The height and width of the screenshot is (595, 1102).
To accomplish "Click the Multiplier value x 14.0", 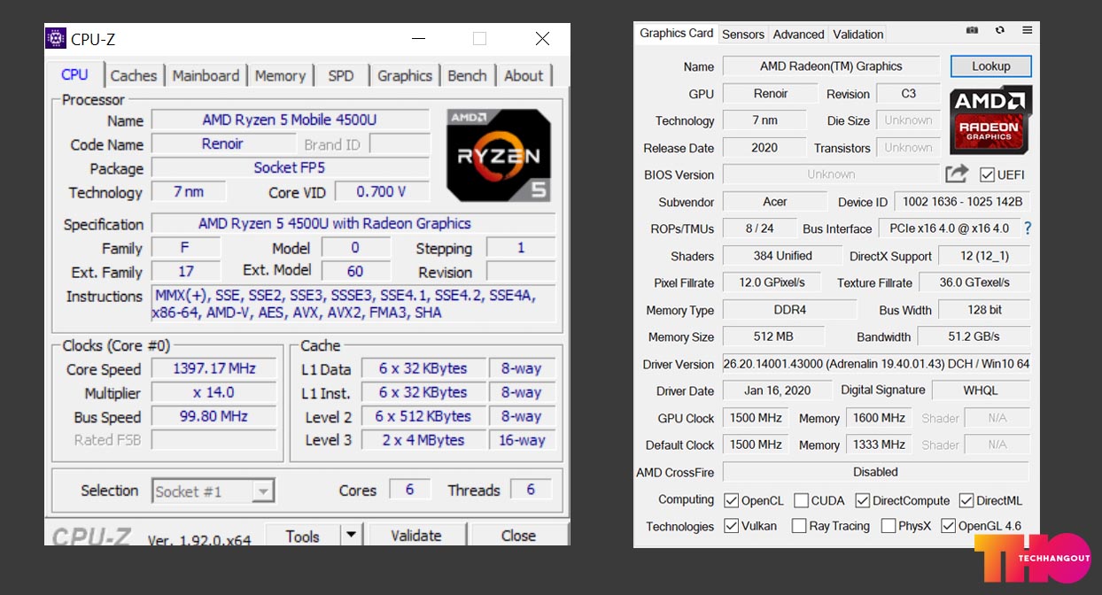I will click(x=214, y=392).
